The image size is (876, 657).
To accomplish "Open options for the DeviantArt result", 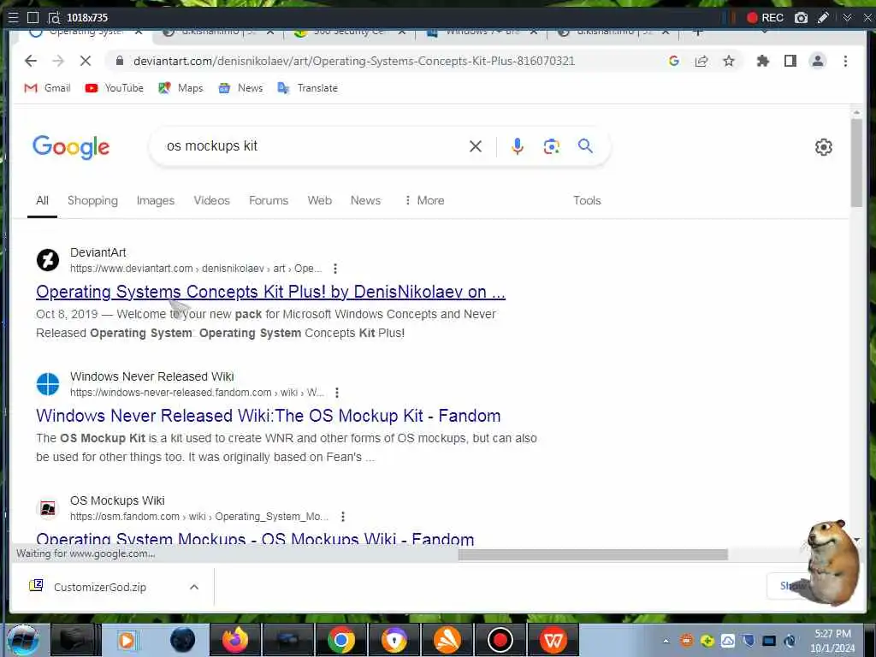I will pyautogui.click(x=335, y=269).
